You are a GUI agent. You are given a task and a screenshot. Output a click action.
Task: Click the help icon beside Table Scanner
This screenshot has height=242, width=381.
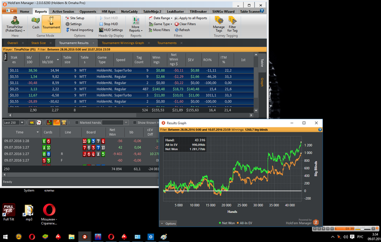pos(262,10)
